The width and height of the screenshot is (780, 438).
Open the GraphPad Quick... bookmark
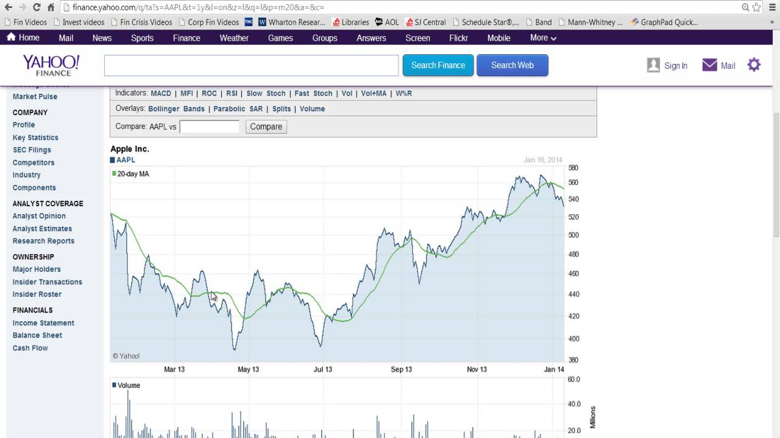point(664,22)
